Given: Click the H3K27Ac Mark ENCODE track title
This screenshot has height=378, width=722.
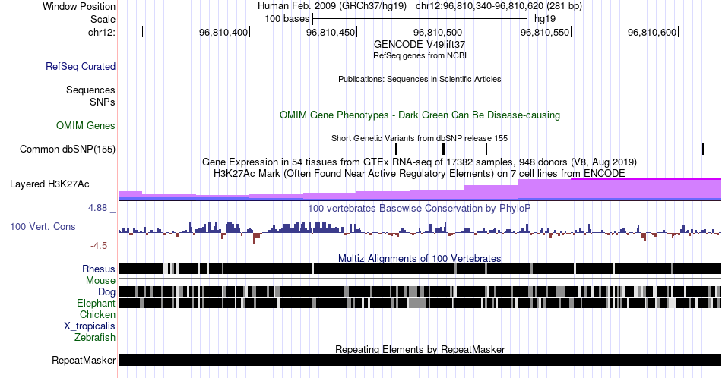Looking at the screenshot, I should pos(420,173).
